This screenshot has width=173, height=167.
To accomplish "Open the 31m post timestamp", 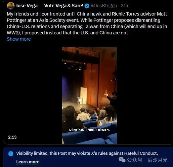I will point(125,6).
